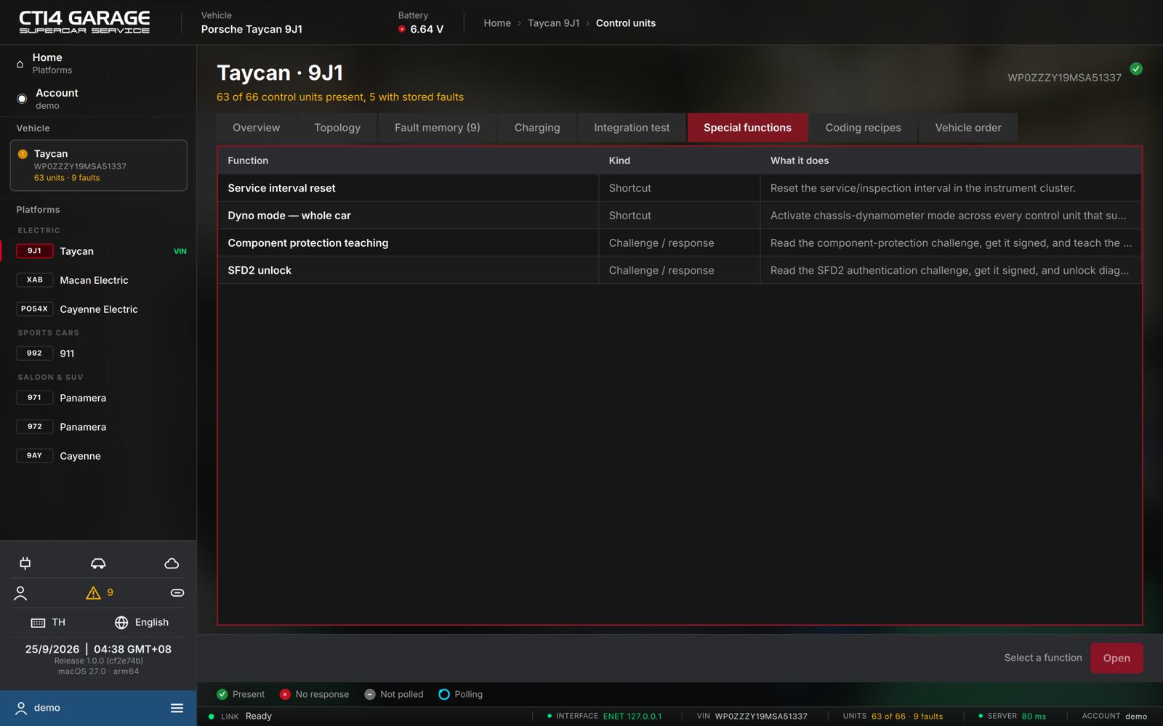This screenshot has width=1163, height=726.
Task: Click the XAB platform badge
Action: [34, 280]
